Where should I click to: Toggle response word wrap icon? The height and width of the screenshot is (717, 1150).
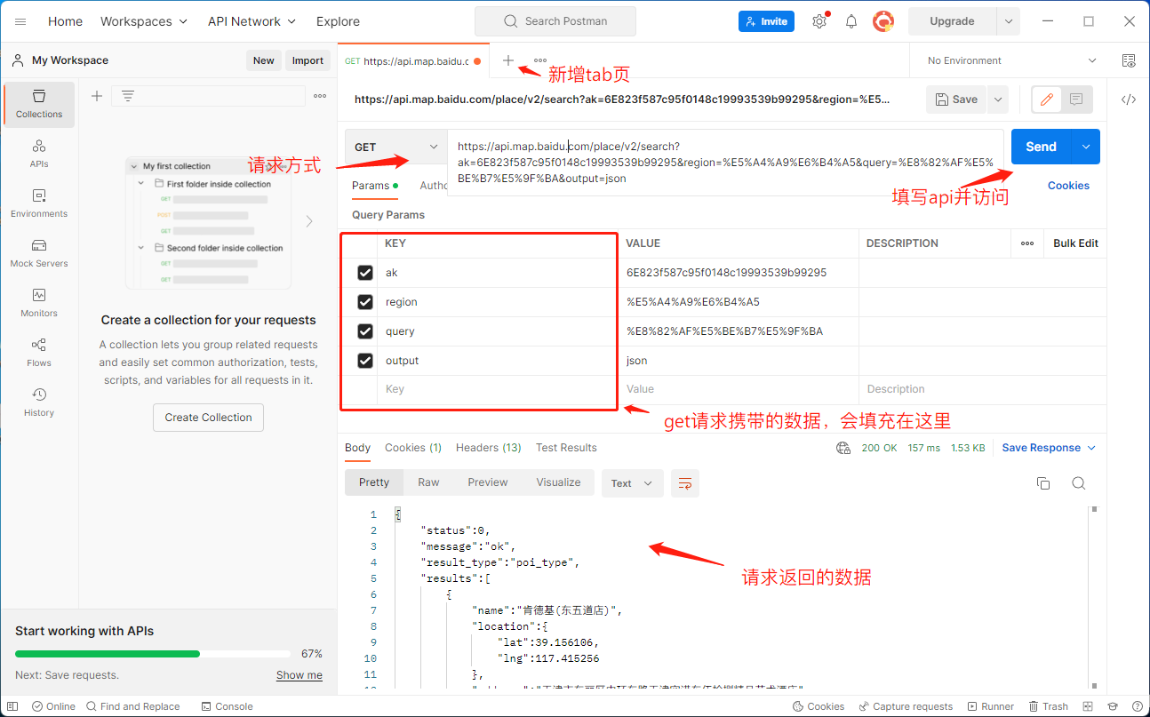pos(685,483)
